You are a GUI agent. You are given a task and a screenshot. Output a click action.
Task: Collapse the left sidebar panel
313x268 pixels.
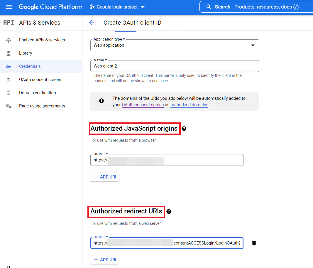coord(8,267)
